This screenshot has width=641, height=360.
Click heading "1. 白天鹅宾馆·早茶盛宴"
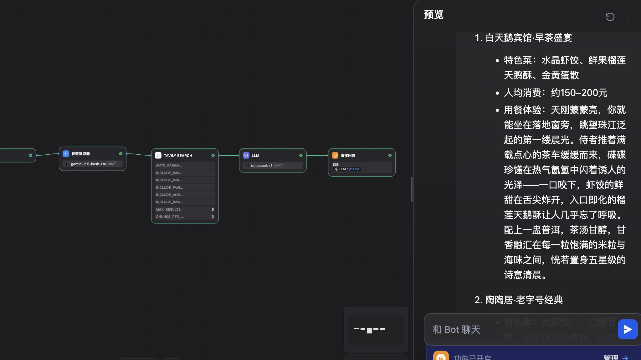pyautogui.click(x=523, y=38)
